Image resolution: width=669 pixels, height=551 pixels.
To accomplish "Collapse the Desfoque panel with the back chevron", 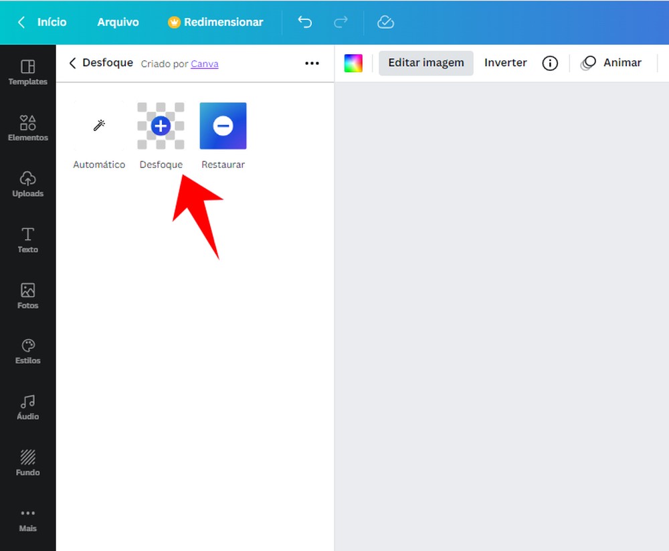I will coord(72,63).
